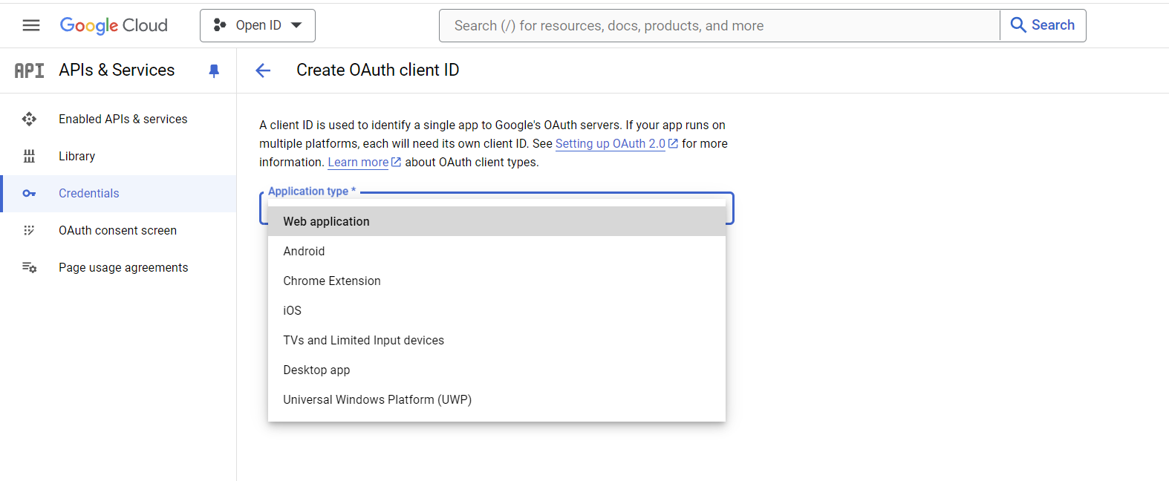
Task: Pick Universal Windows Platform (UWP) option
Action: tap(497, 399)
